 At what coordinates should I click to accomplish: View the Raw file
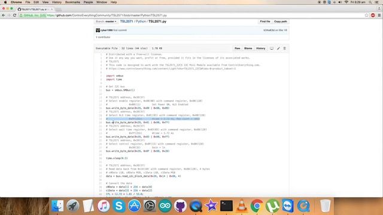237,48
